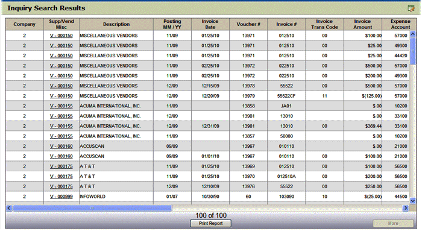Click the Invoice Amount column header
This screenshot has width=422, height=231.
click(x=362, y=24)
